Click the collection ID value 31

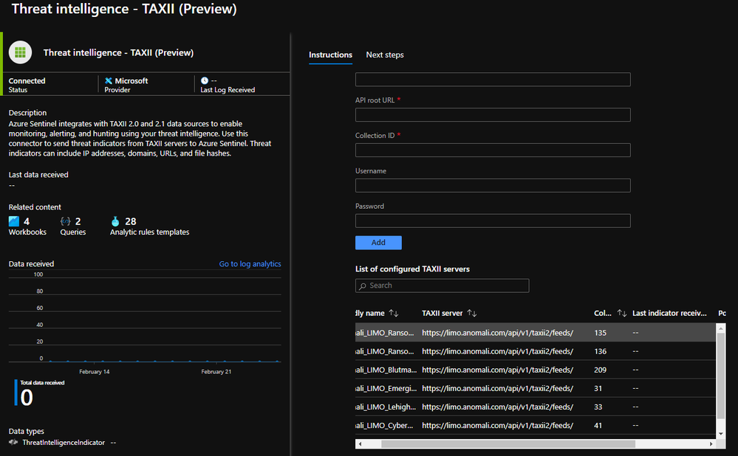tap(598, 388)
